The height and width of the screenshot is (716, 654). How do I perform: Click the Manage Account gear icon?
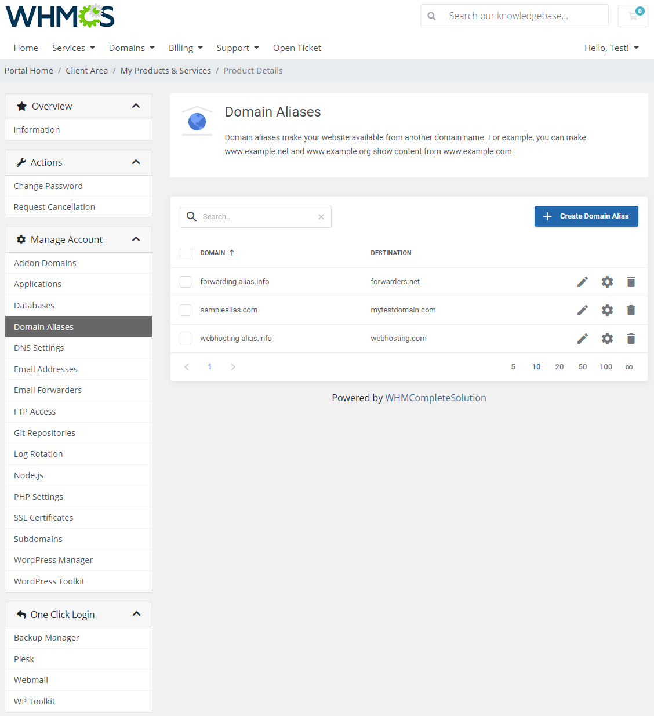click(20, 239)
